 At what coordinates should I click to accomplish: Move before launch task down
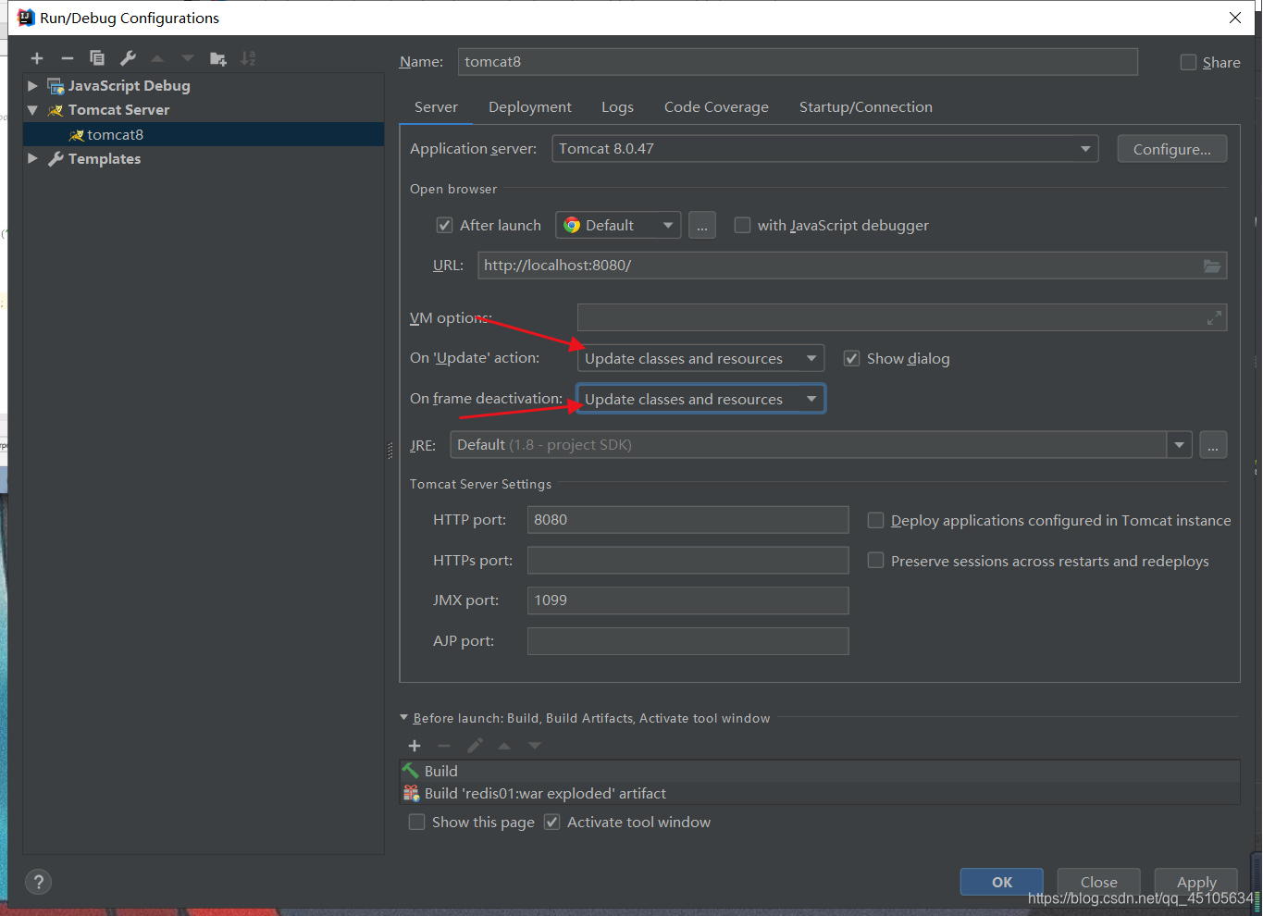(535, 746)
